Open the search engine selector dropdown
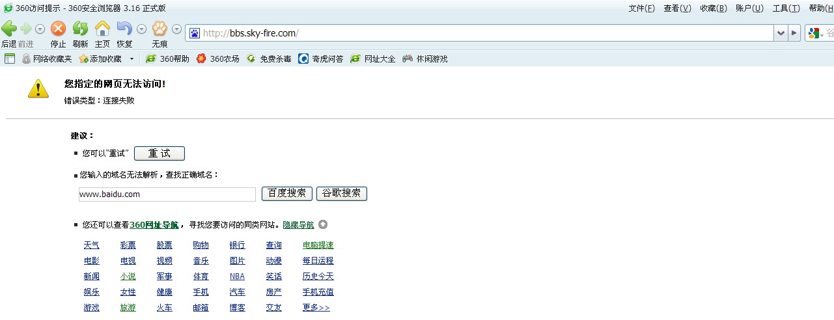Image resolution: width=834 pixels, height=320 pixels. pos(822,34)
